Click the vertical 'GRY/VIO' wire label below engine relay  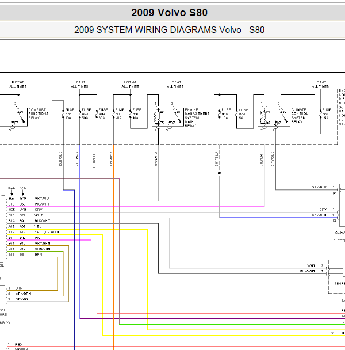(x=156, y=159)
